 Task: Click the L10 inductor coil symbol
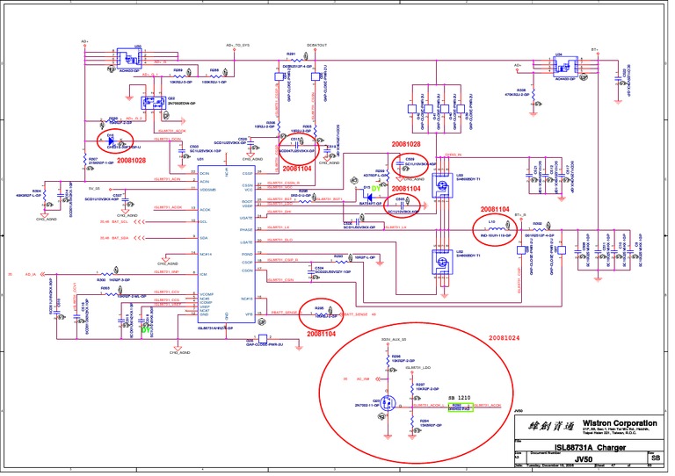click(496, 228)
